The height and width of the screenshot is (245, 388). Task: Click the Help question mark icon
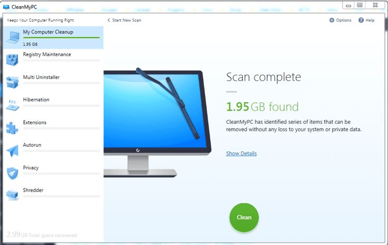361,20
